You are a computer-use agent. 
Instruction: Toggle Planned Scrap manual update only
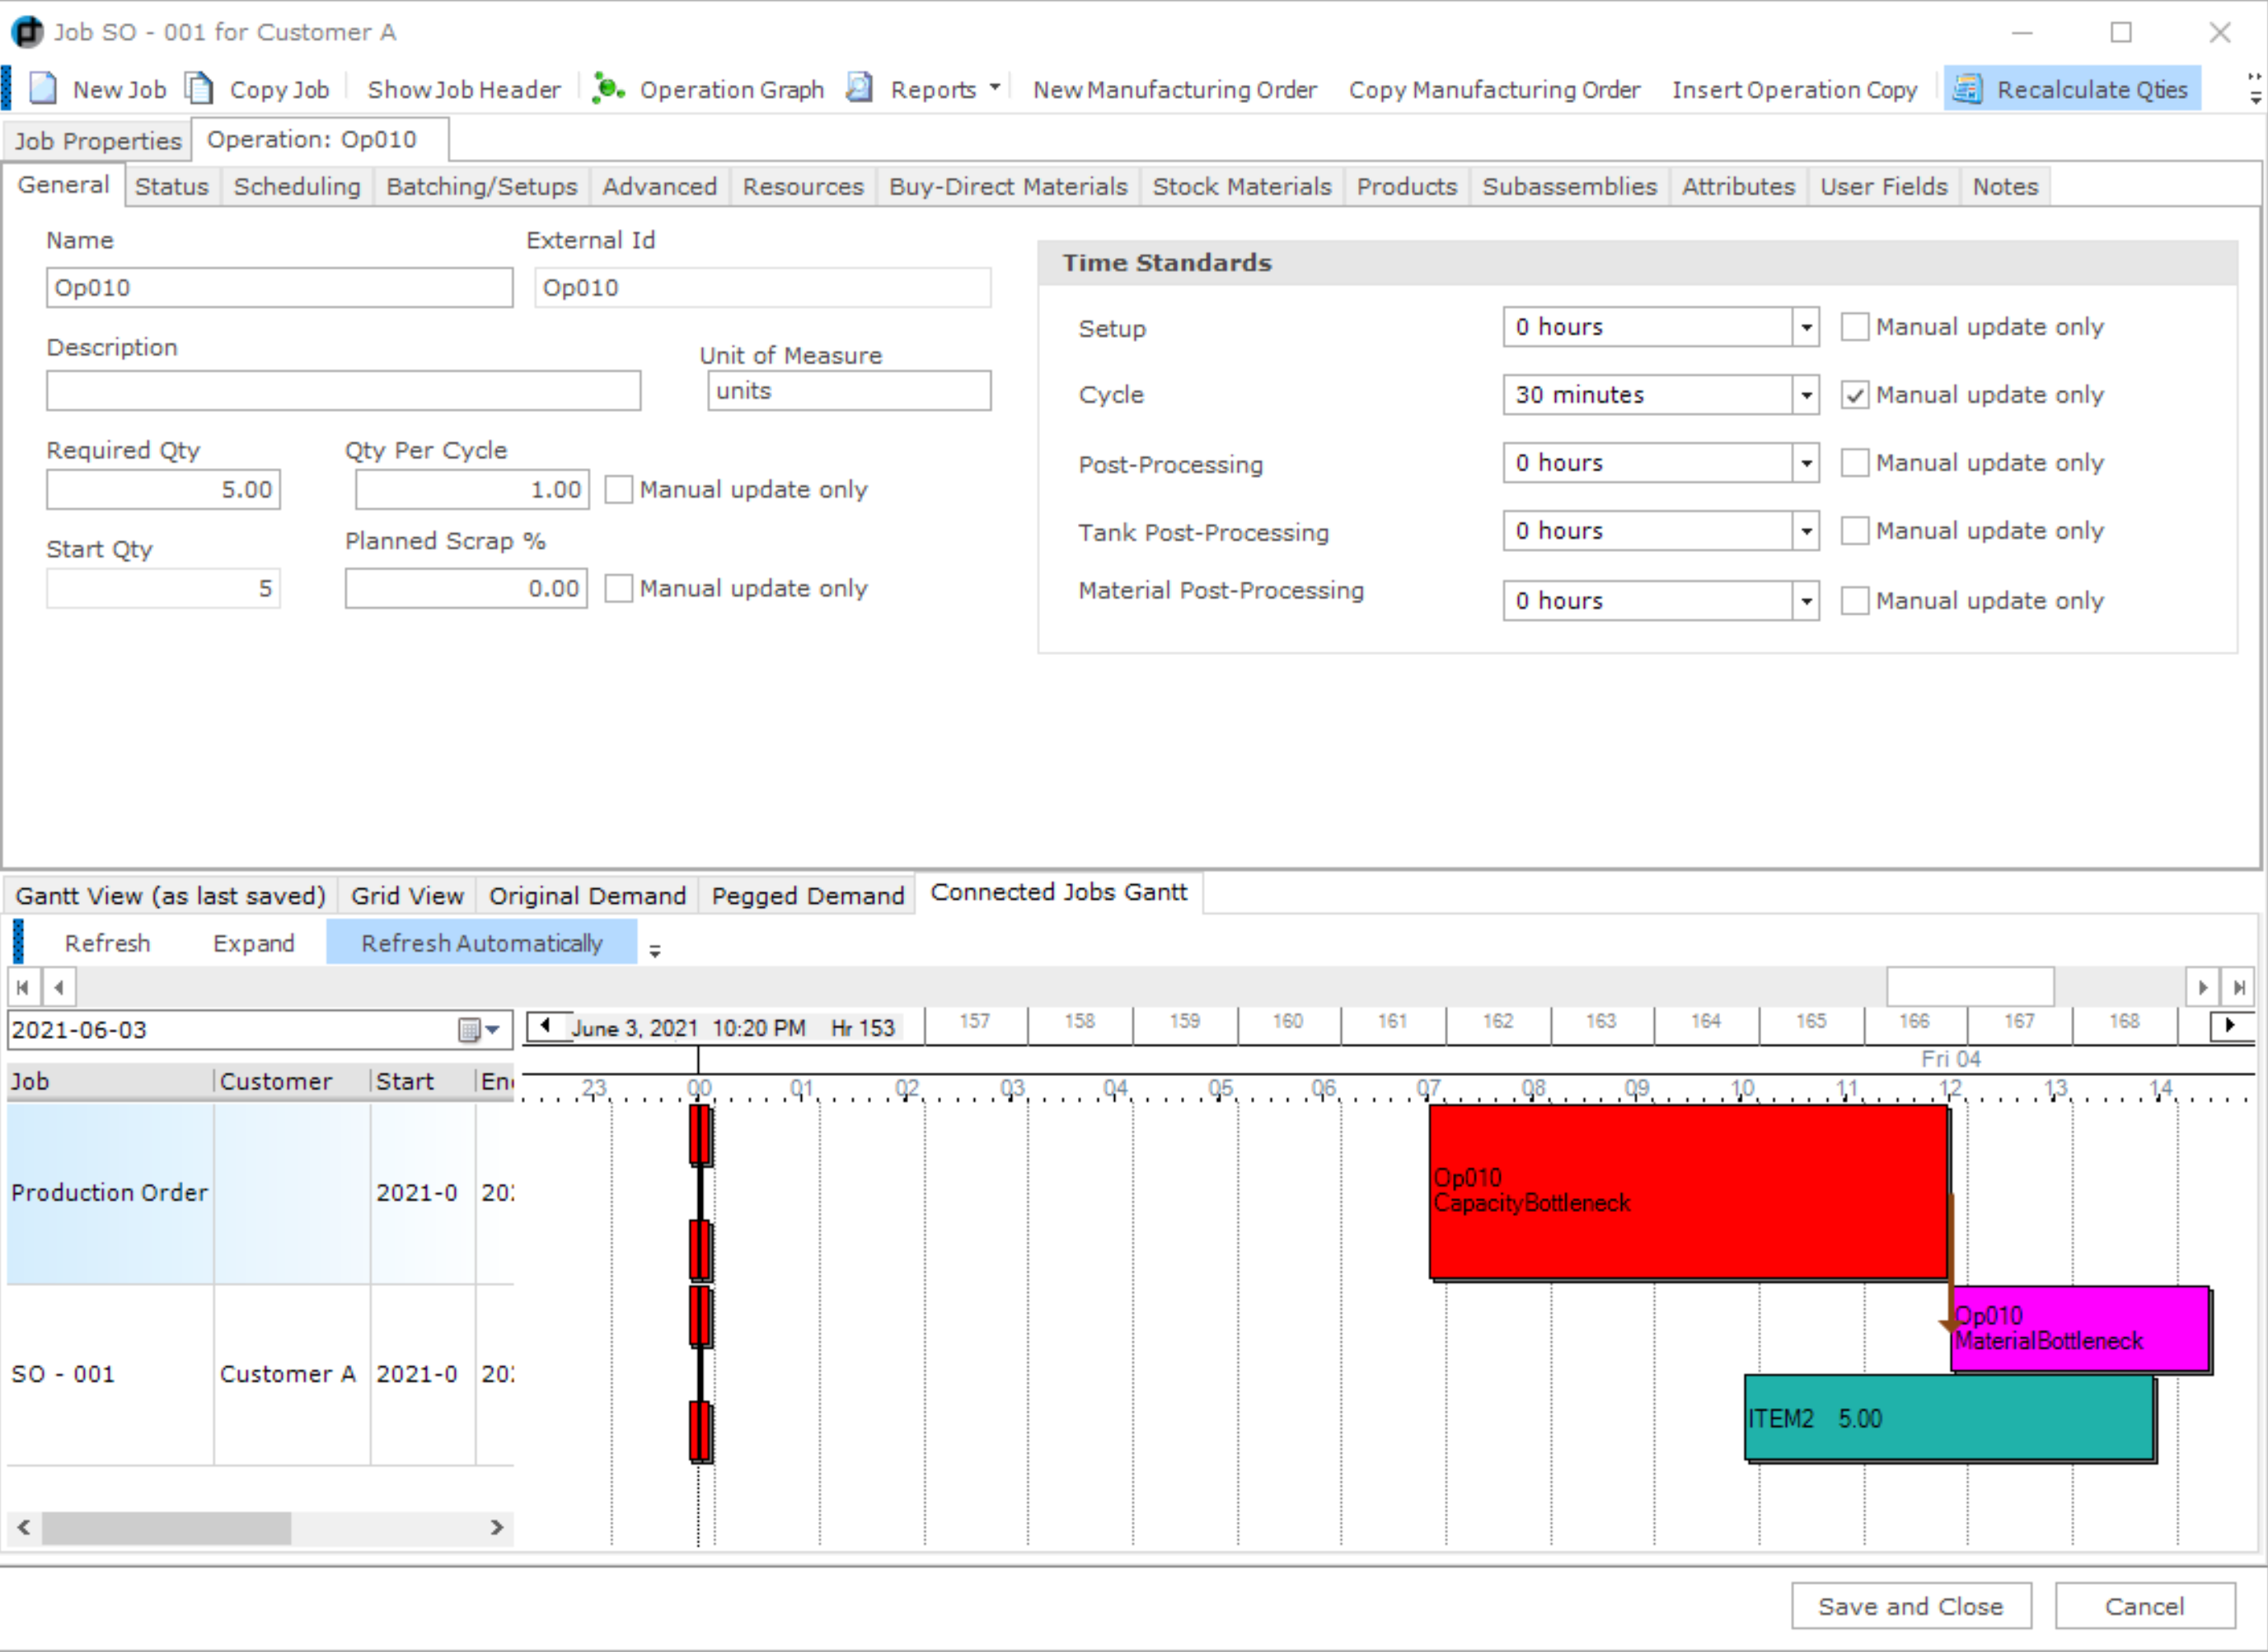click(619, 589)
